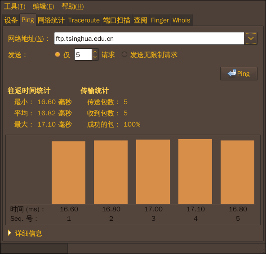Click the 传送包数 label
Screen dimensions: 266x254
tap(103, 102)
